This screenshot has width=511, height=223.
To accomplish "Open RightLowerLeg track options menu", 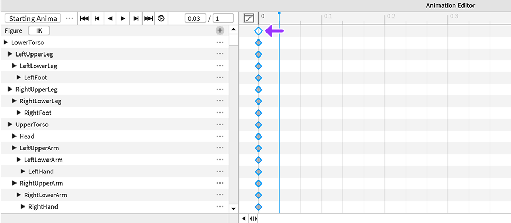I will point(220,101).
